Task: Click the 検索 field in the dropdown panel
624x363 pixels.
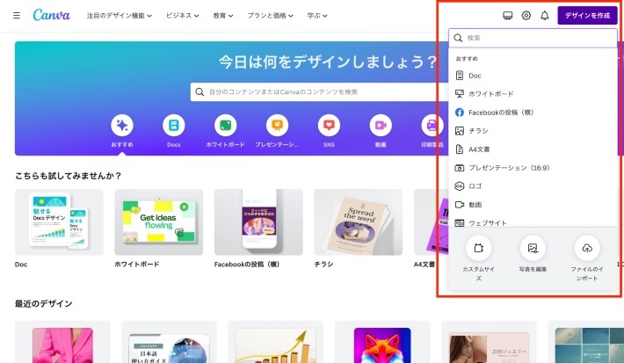Action: [x=536, y=39]
